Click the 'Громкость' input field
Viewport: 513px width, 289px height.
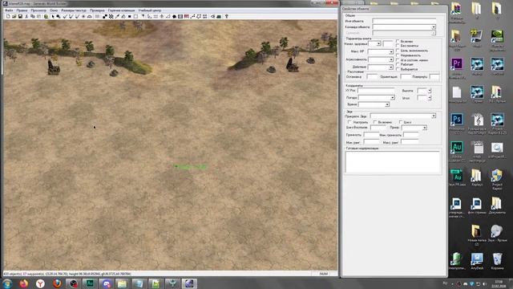tap(371, 135)
